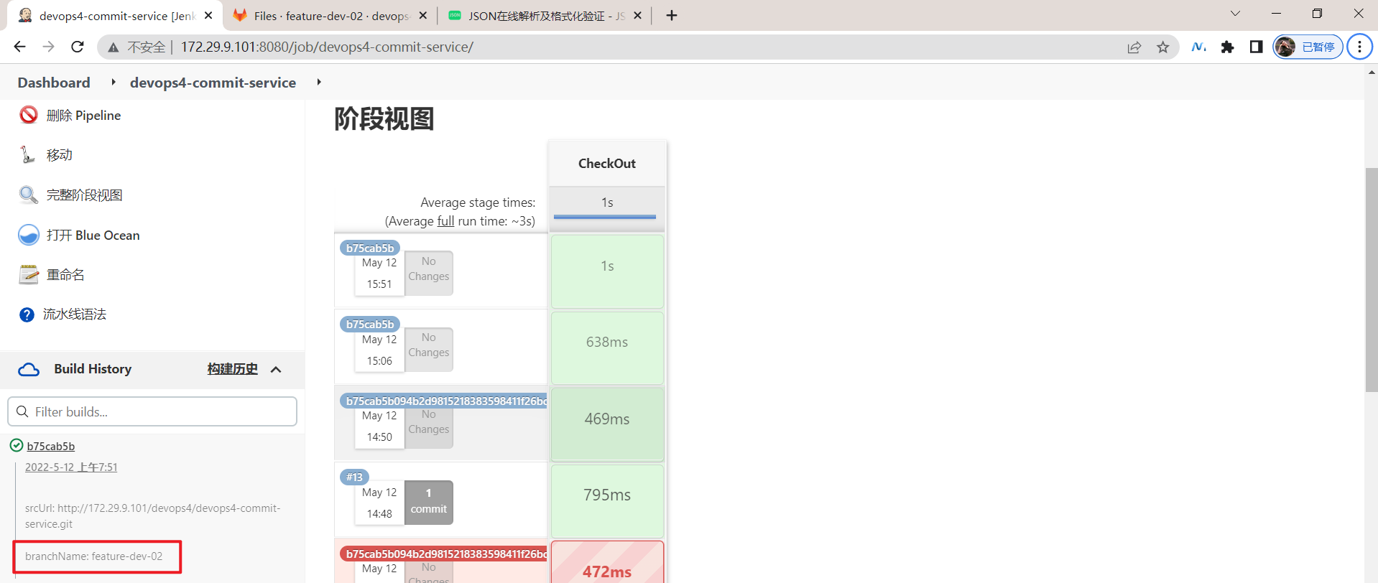This screenshot has width=1378, height=583.
Task: Click the page vertical scrollbar
Action: tap(1372, 280)
